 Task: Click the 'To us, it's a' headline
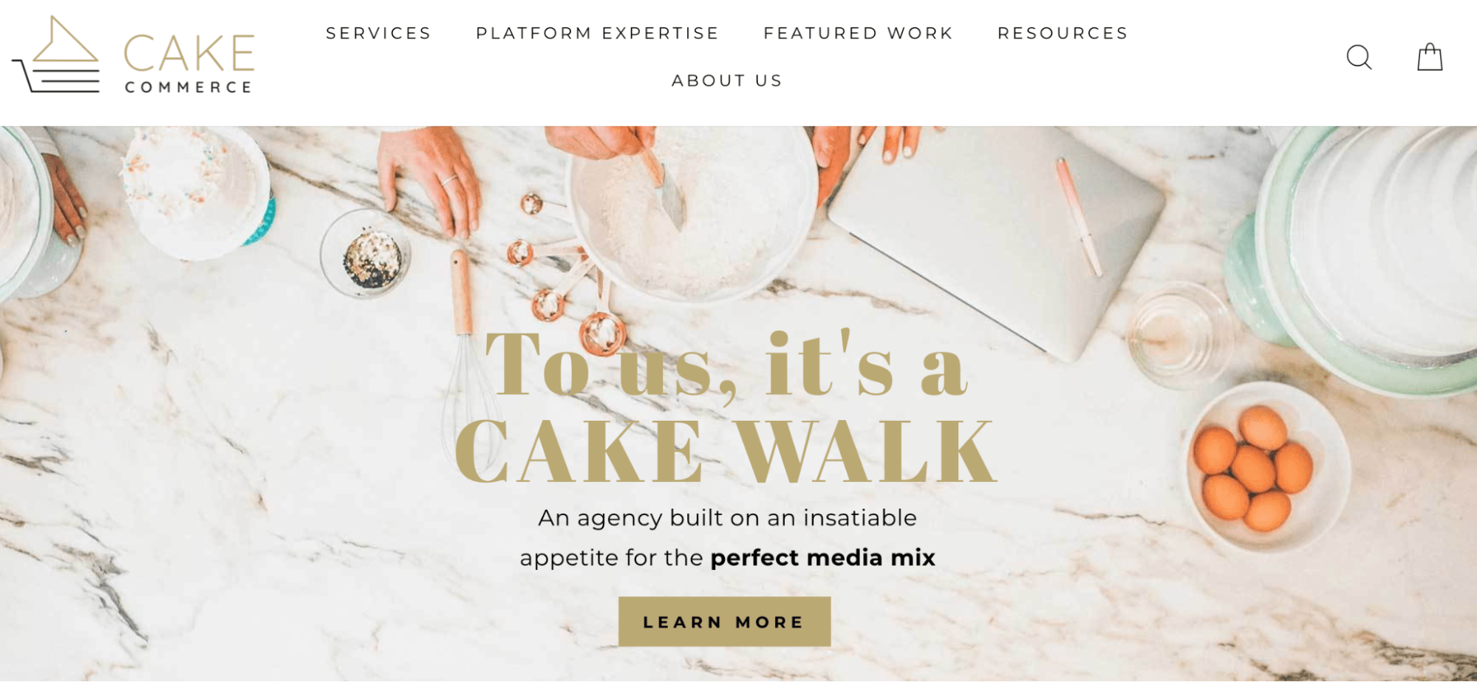[x=726, y=365]
